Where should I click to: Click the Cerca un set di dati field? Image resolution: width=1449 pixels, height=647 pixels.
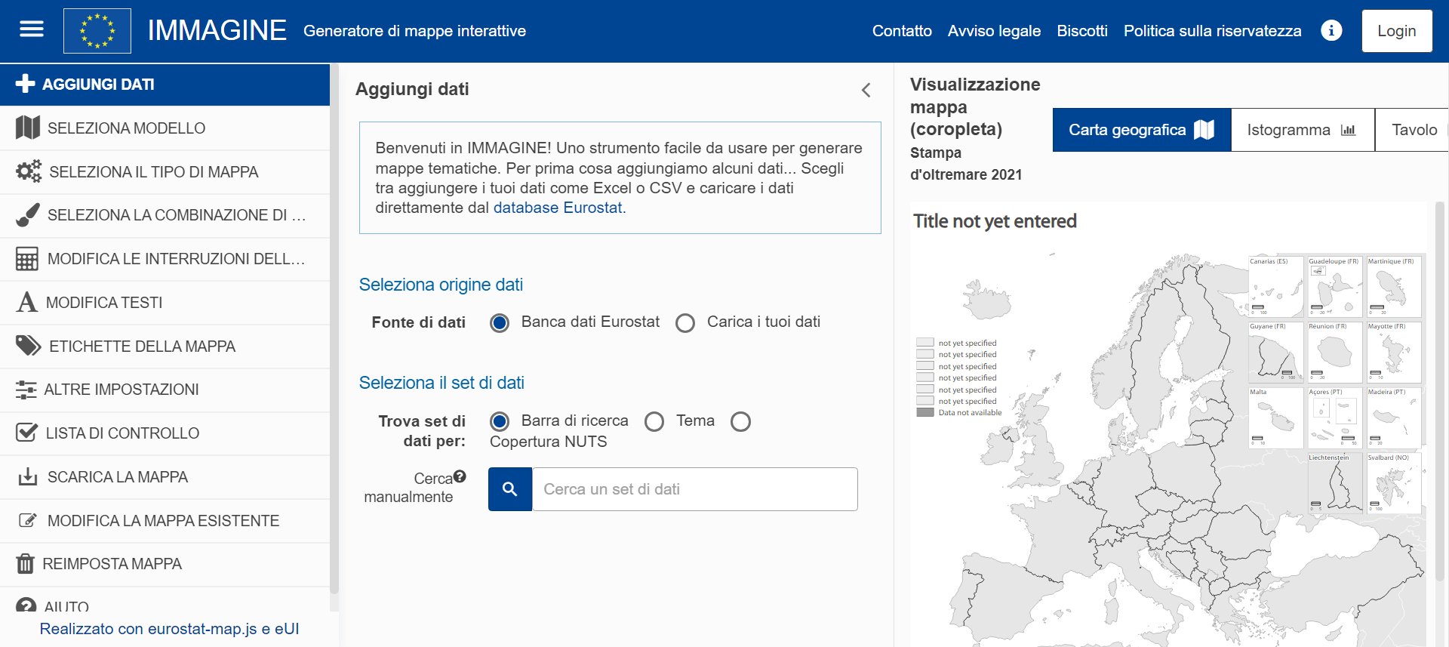click(694, 489)
